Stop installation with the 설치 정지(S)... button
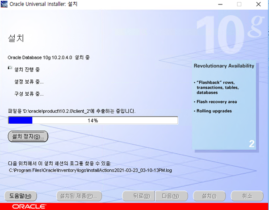Image resolution: width=269 pixels, height=210 pixels. [x=28, y=136]
